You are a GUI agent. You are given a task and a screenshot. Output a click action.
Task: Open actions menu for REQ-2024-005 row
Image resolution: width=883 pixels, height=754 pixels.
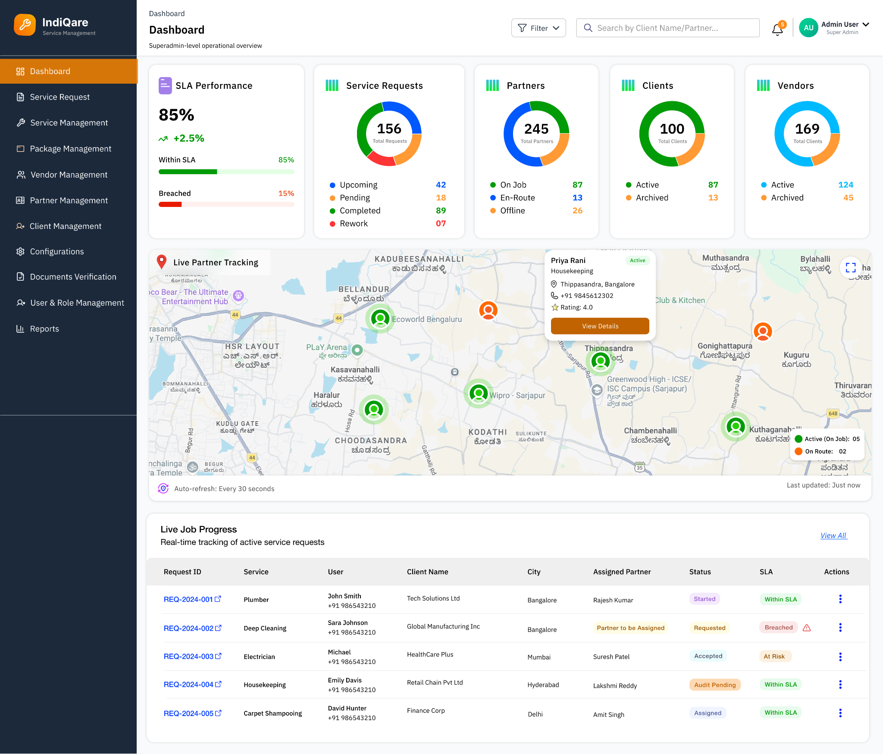[x=840, y=713]
